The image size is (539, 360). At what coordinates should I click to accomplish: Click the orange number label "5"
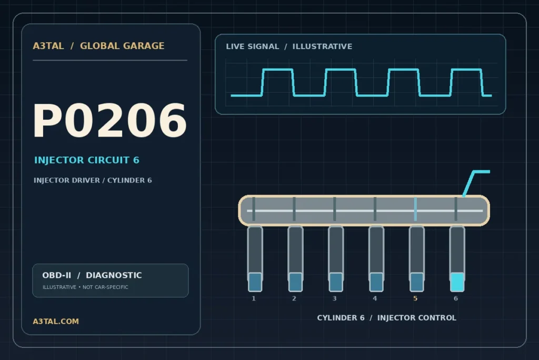415,298
